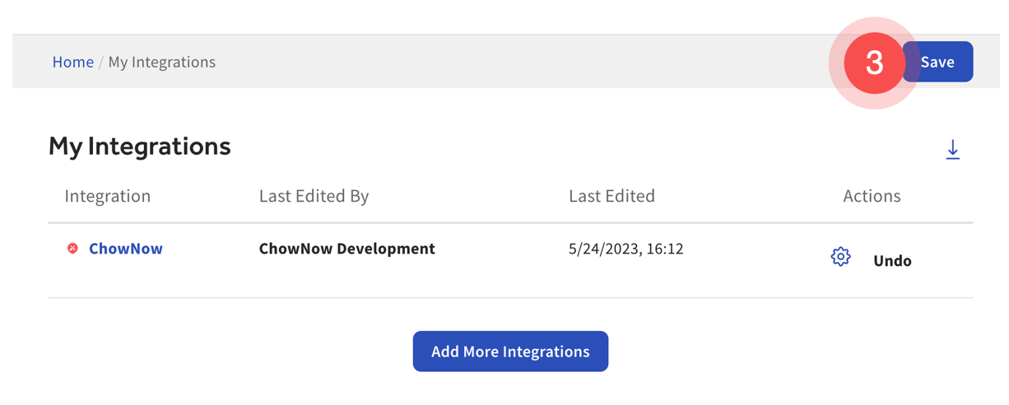Click the red step 3 marker
The height and width of the screenshot is (405, 1009).
(874, 63)
